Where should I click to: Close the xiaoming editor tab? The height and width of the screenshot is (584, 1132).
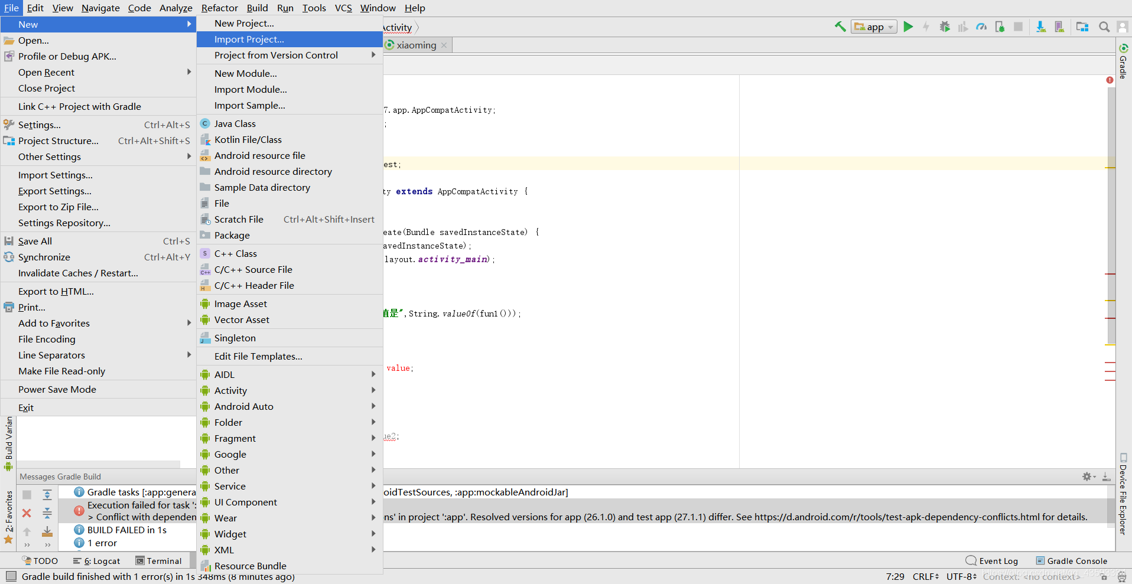444,45
